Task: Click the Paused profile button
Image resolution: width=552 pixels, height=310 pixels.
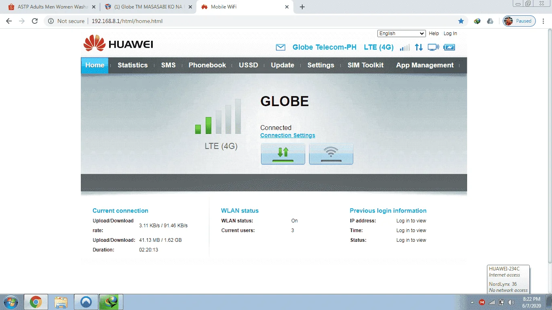Action: 519,21
